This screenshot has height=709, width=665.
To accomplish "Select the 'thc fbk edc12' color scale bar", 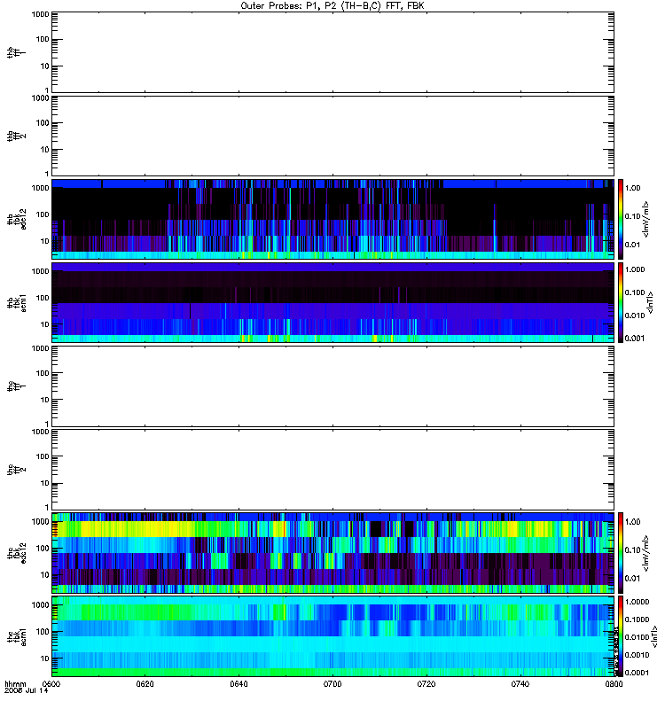I will click(621, 553).
